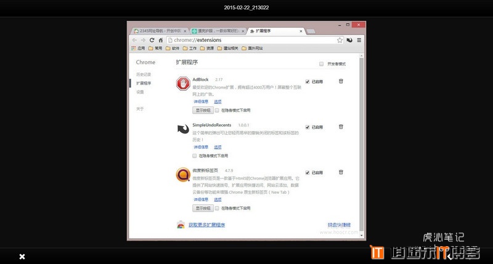Open AdBlock 选项 link
Image resolution: width=493 pixels, height=264 pixels.
[218, 102]
